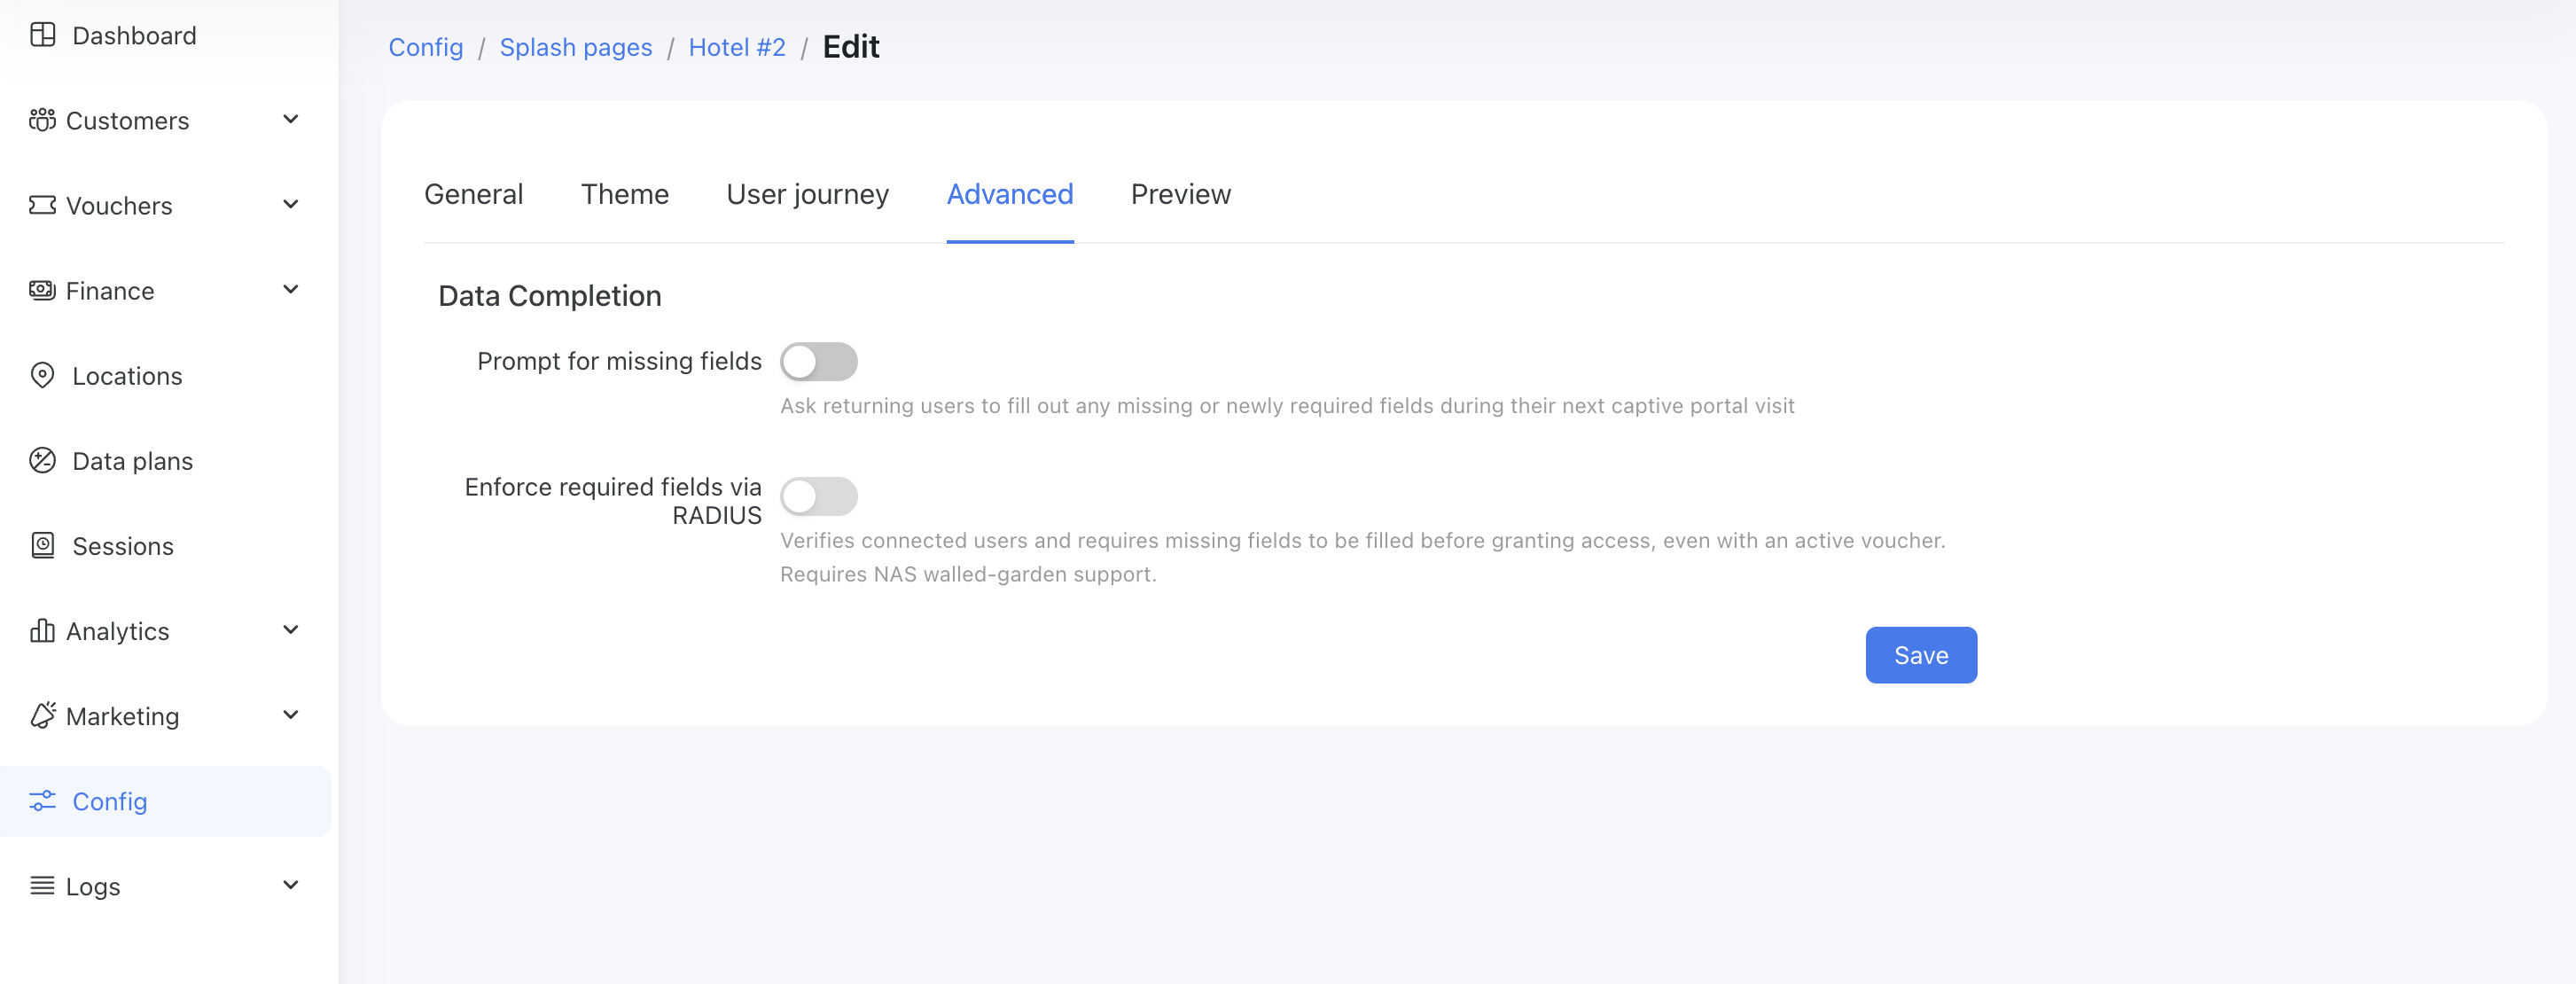Click the Logs list icon
The height and width of the screenshot is (984, 2576).
[x=42, y=885]
